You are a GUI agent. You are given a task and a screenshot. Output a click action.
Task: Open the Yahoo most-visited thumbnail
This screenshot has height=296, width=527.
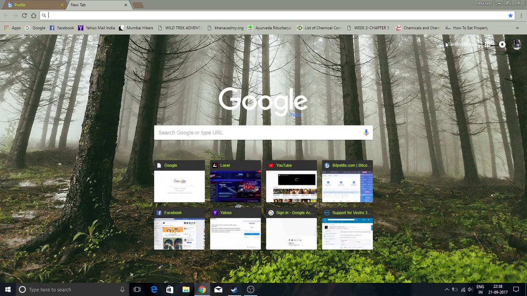click(x=236, y=229)
